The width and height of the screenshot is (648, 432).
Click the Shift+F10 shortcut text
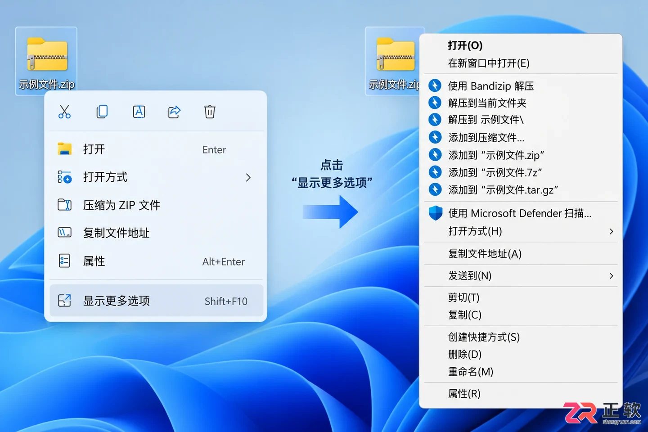click(x=226, y=301)
